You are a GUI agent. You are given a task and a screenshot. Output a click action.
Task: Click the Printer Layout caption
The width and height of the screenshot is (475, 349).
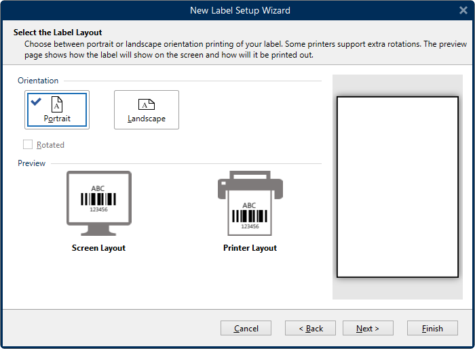point(250,248)
